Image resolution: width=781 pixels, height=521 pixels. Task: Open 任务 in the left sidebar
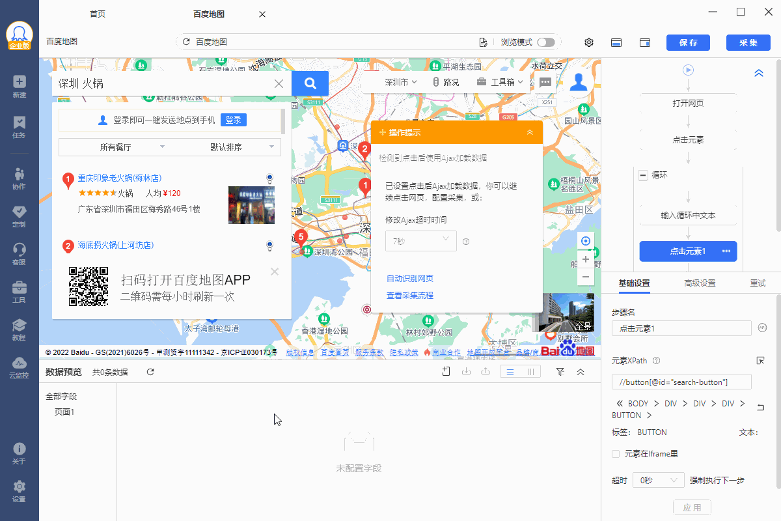tap(19, 127)
